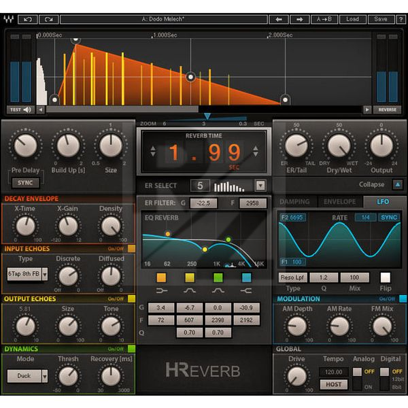Click envelope handle at decay midpoint
408x408 pixels.
pyautogui.click(x=190, y=77)
